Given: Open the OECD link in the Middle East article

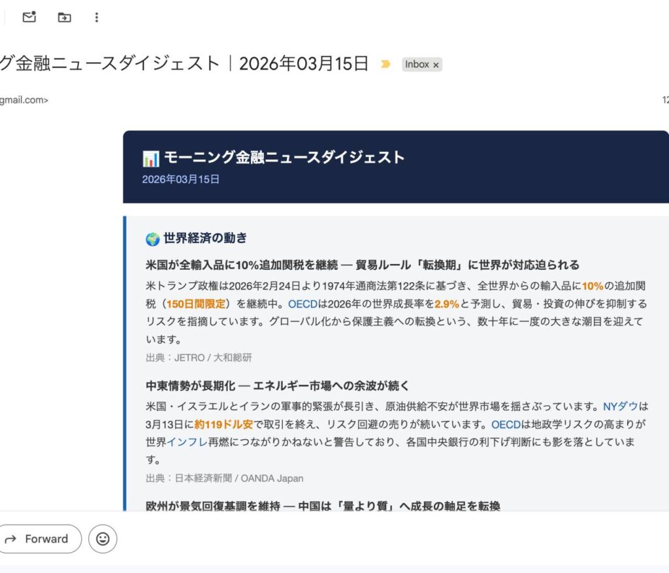Looking at the screenshot, I should pos(506,425).
